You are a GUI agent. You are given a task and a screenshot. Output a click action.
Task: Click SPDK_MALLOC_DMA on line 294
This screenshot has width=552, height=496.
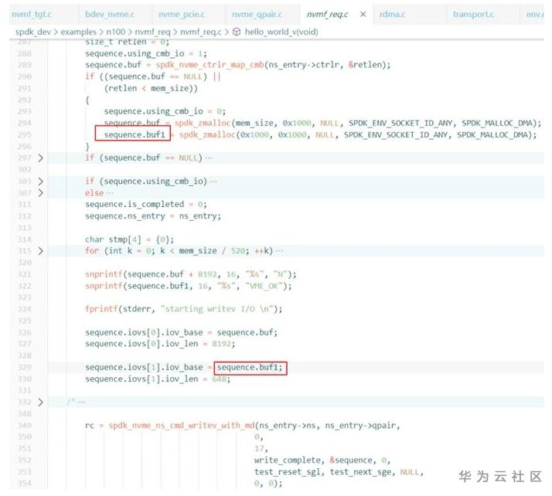click(497, 123)
